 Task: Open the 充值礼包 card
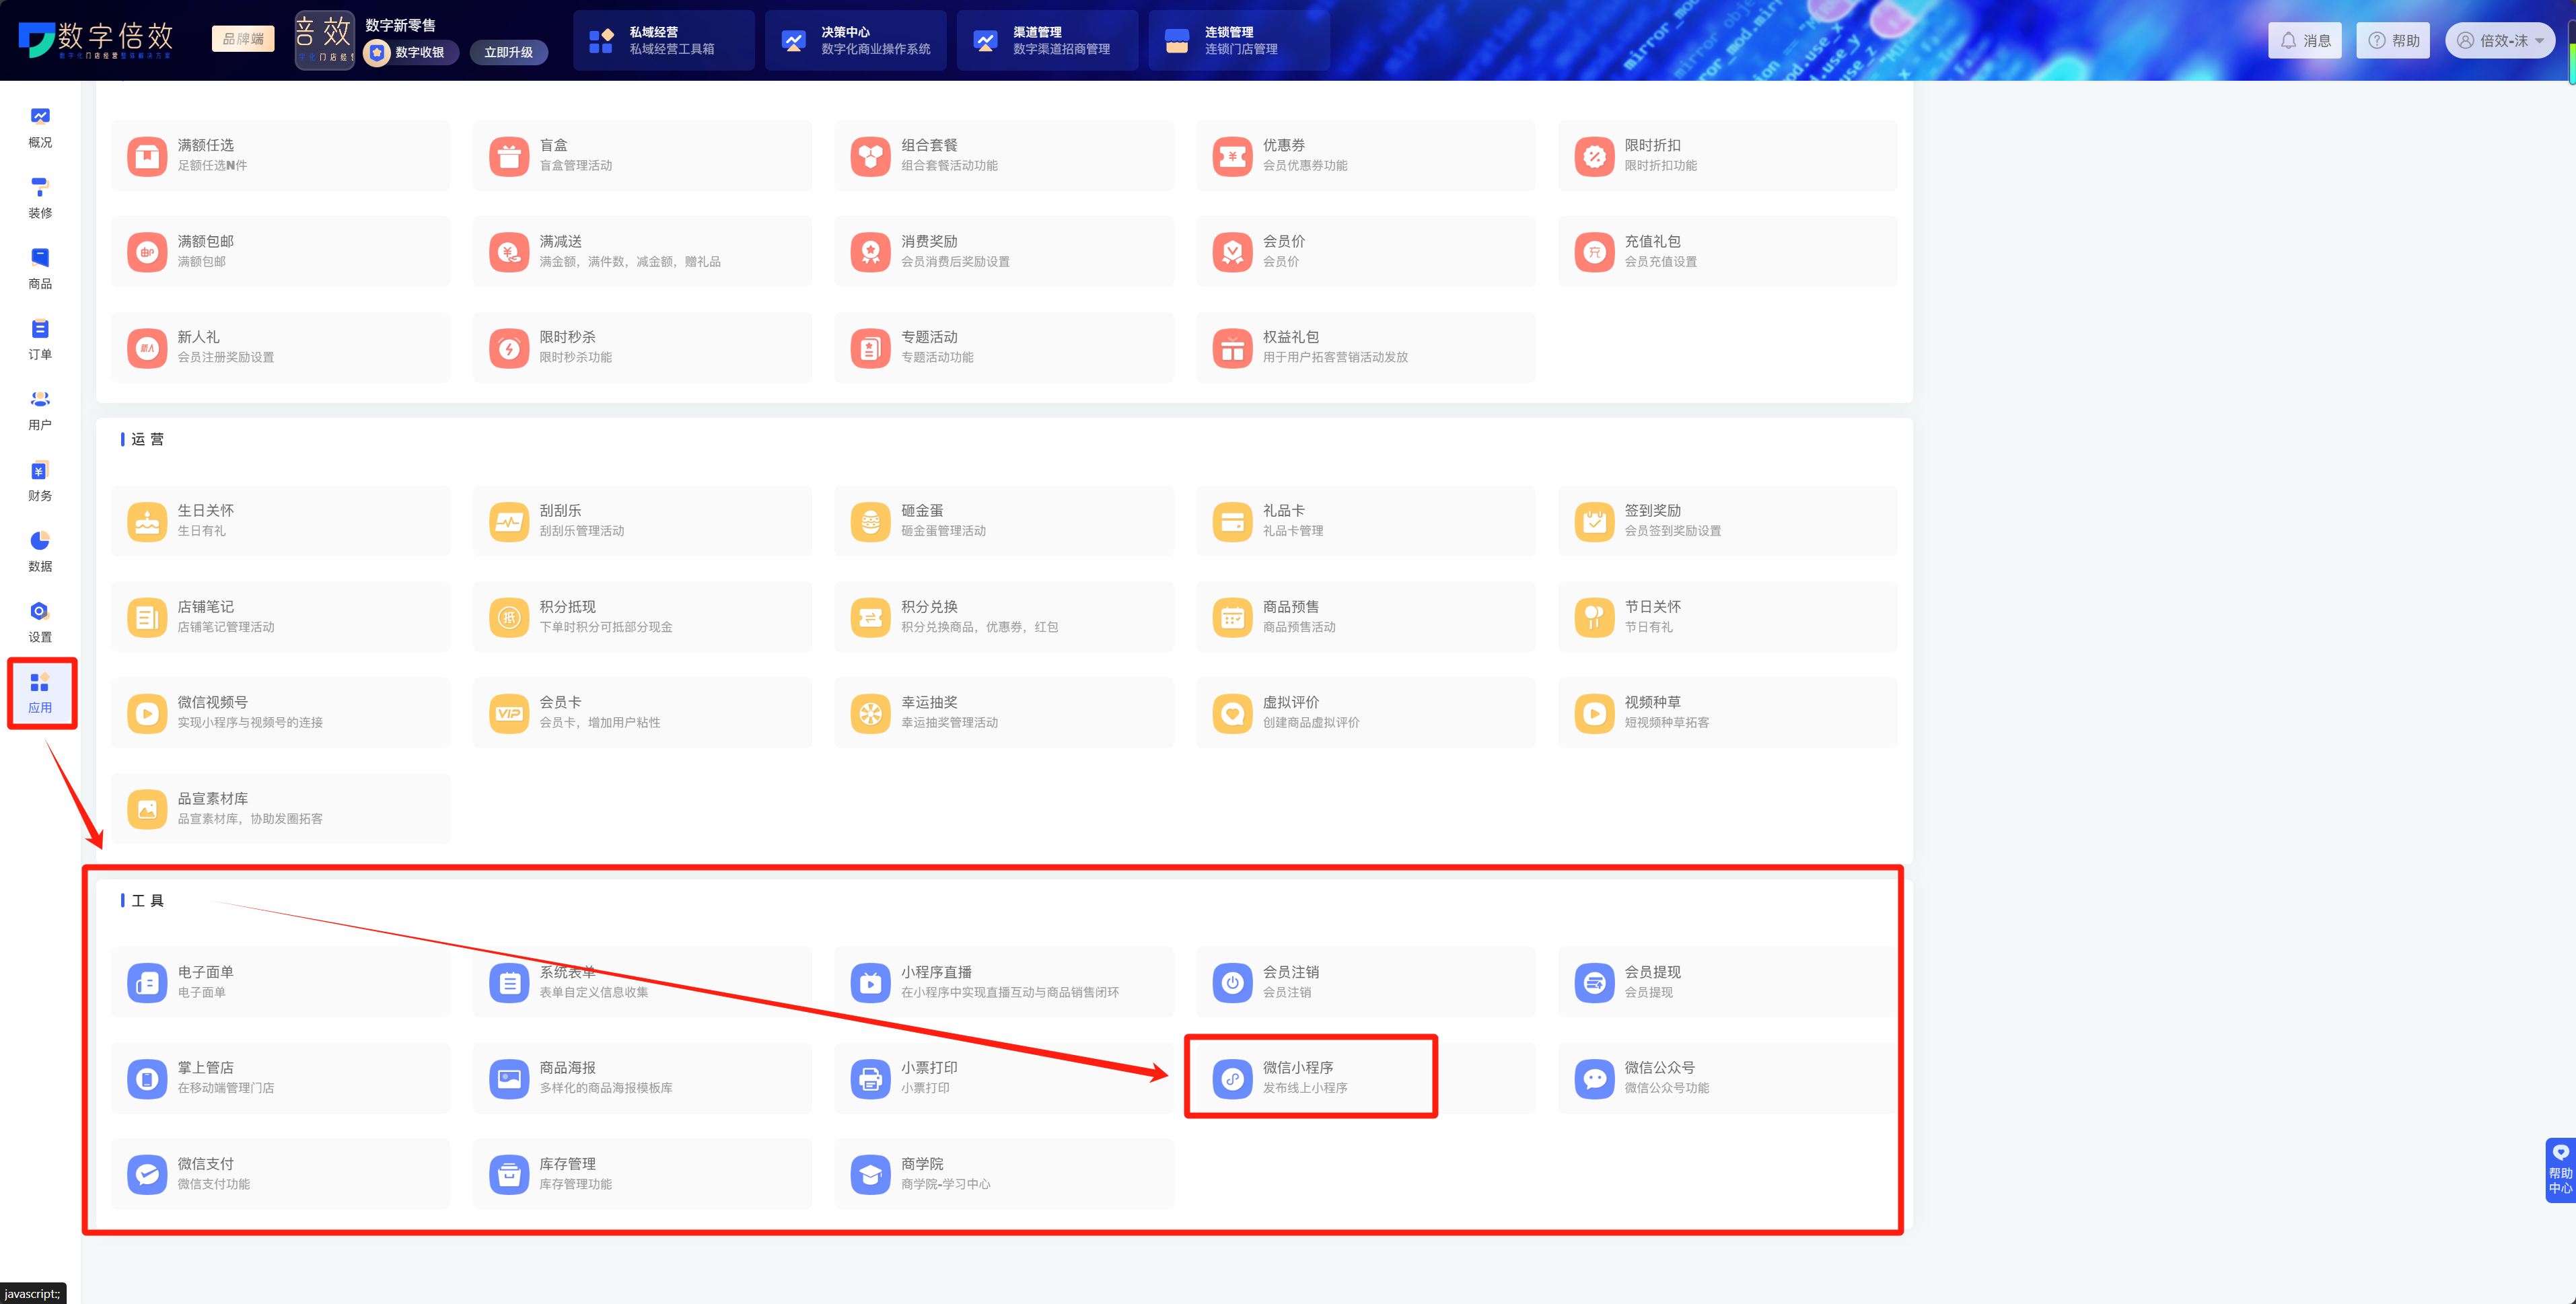click(1727, 251)
